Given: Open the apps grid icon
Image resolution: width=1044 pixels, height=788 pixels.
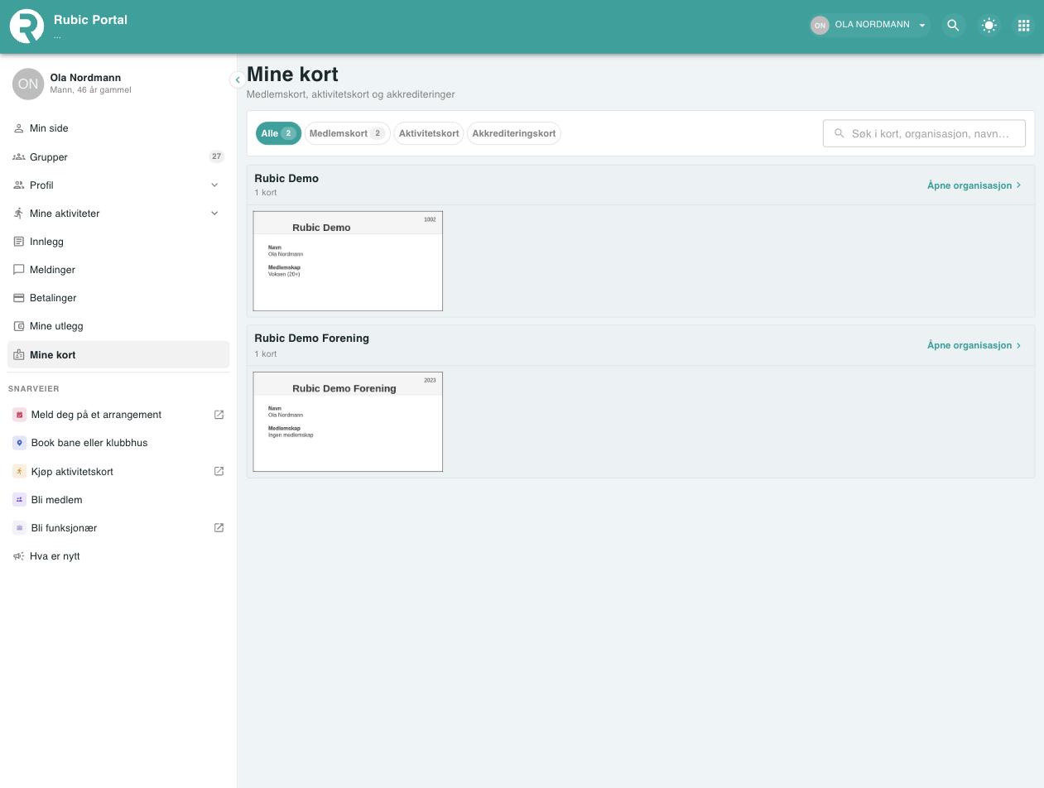Looking at the screenshot, I should click(1024, 26).
